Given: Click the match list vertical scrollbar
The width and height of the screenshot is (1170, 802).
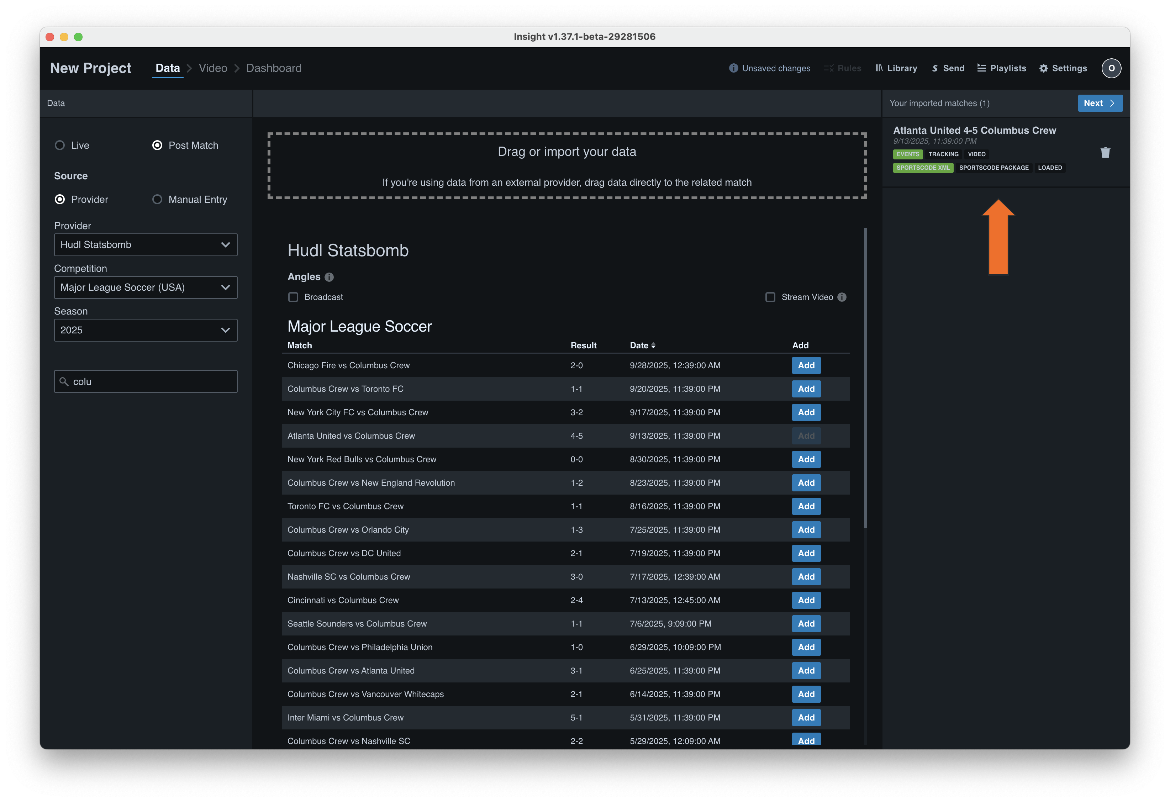Looking at the screenshot, I should (x=865, y=378).
